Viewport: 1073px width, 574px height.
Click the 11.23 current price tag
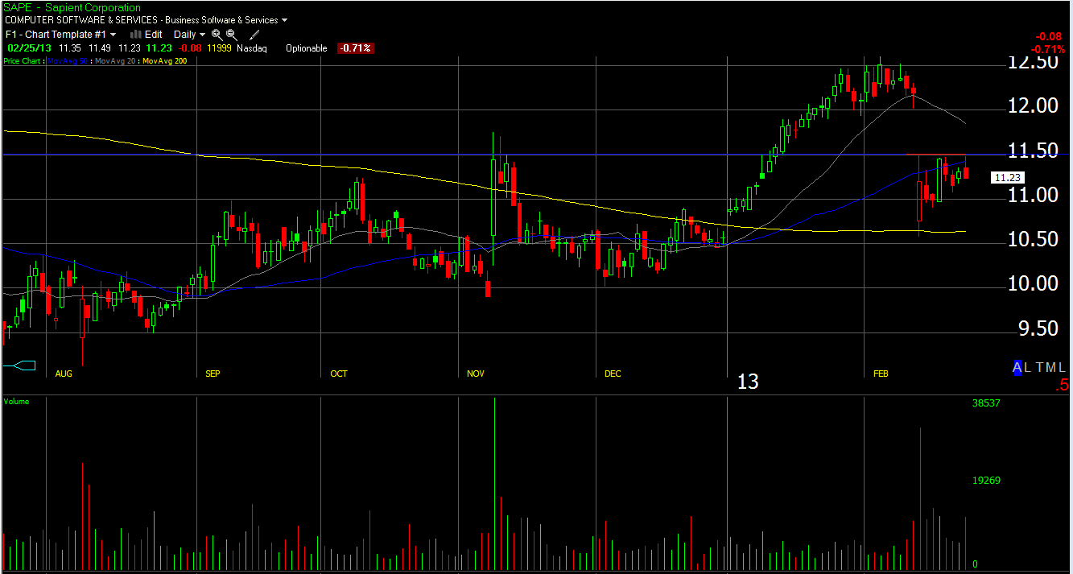(x=1008, y=178)
